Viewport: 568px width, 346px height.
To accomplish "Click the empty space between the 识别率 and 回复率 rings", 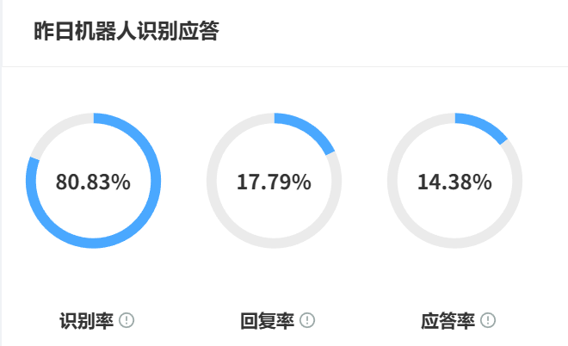I will pos(183,181).
